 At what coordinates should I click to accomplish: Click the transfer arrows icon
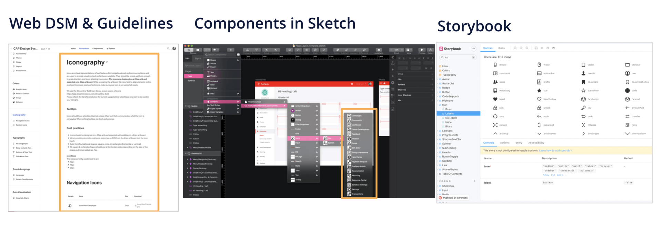pos(628,117)
